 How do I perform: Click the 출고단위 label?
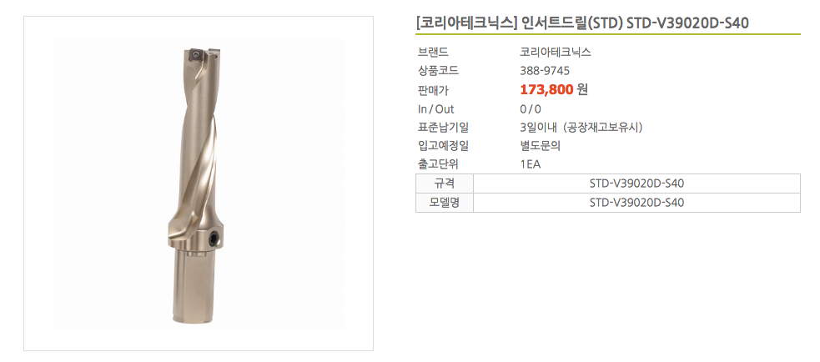pos(438,164)
